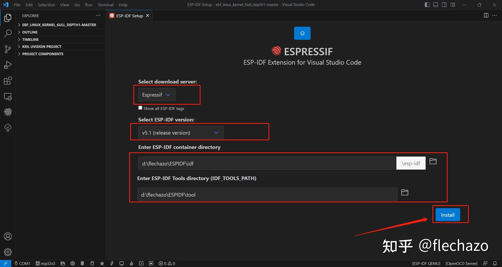Open the Run menu

tap(89, 5)
